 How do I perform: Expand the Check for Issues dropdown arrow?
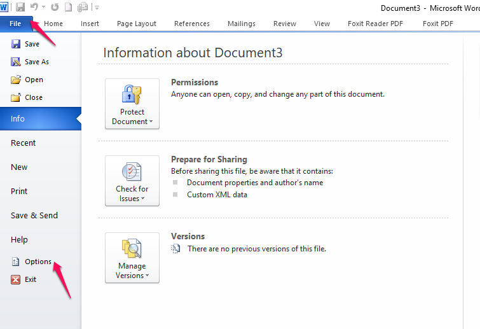[142, 199]
